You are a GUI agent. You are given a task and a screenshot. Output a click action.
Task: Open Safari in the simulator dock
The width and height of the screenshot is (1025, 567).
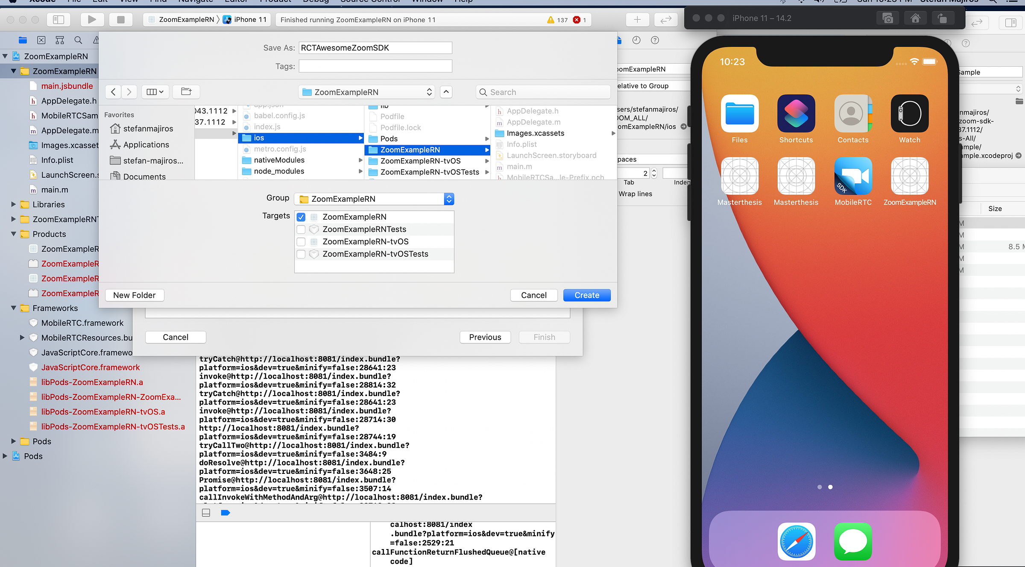[796, 541]
